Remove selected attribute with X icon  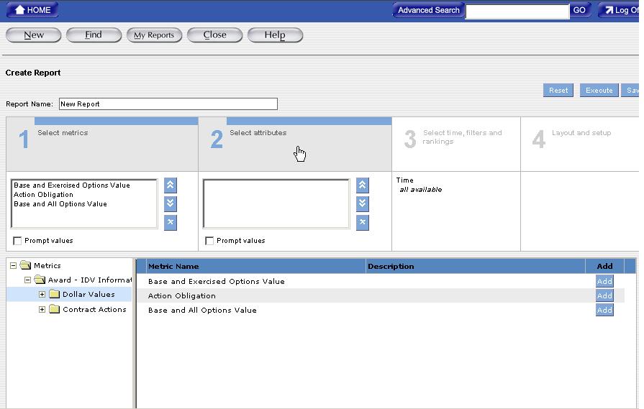click(x=362, y=222)
